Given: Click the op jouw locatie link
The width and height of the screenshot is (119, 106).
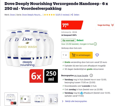Looking at the screenshot, I should [81, 75].
